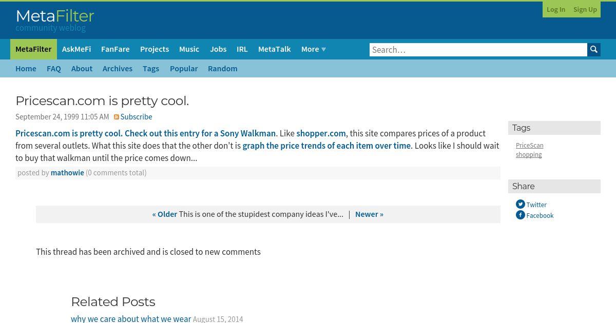This screenshot has width=616, height=323.
Task: Open the Tags page in subnav
Action: click(x=151, y=69)
